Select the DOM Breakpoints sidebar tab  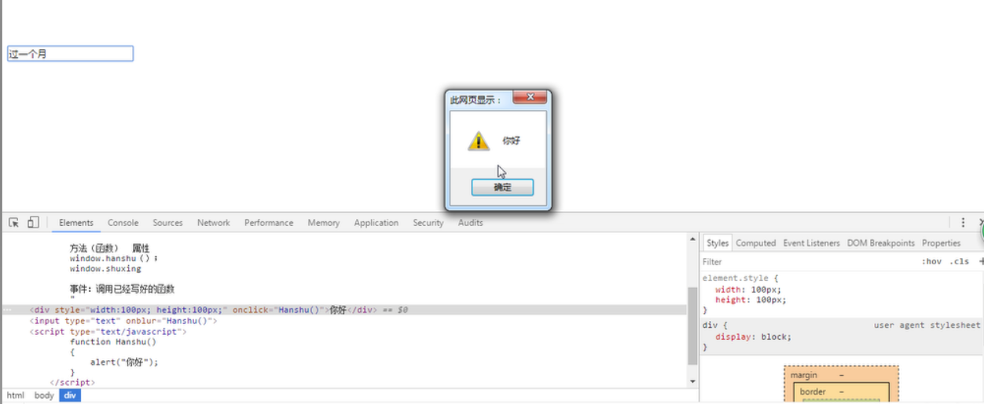click(x=881, y=243)
